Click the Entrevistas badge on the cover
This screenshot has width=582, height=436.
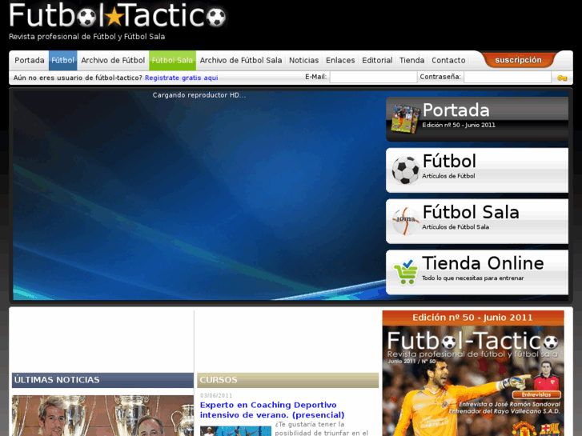pos(536,395)
